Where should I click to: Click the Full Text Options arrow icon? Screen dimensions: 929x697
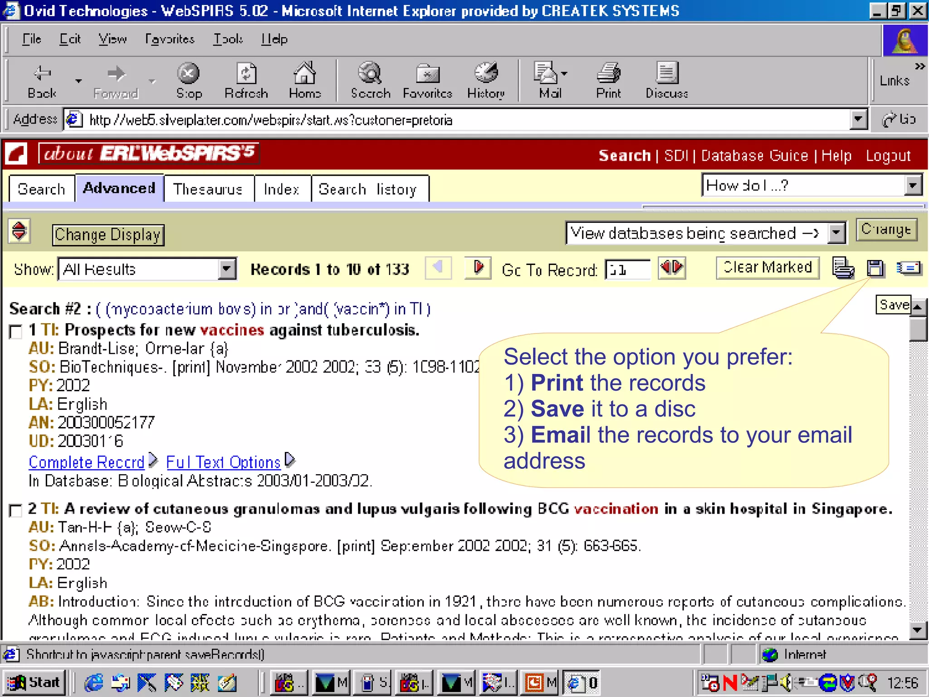point(290,460)
